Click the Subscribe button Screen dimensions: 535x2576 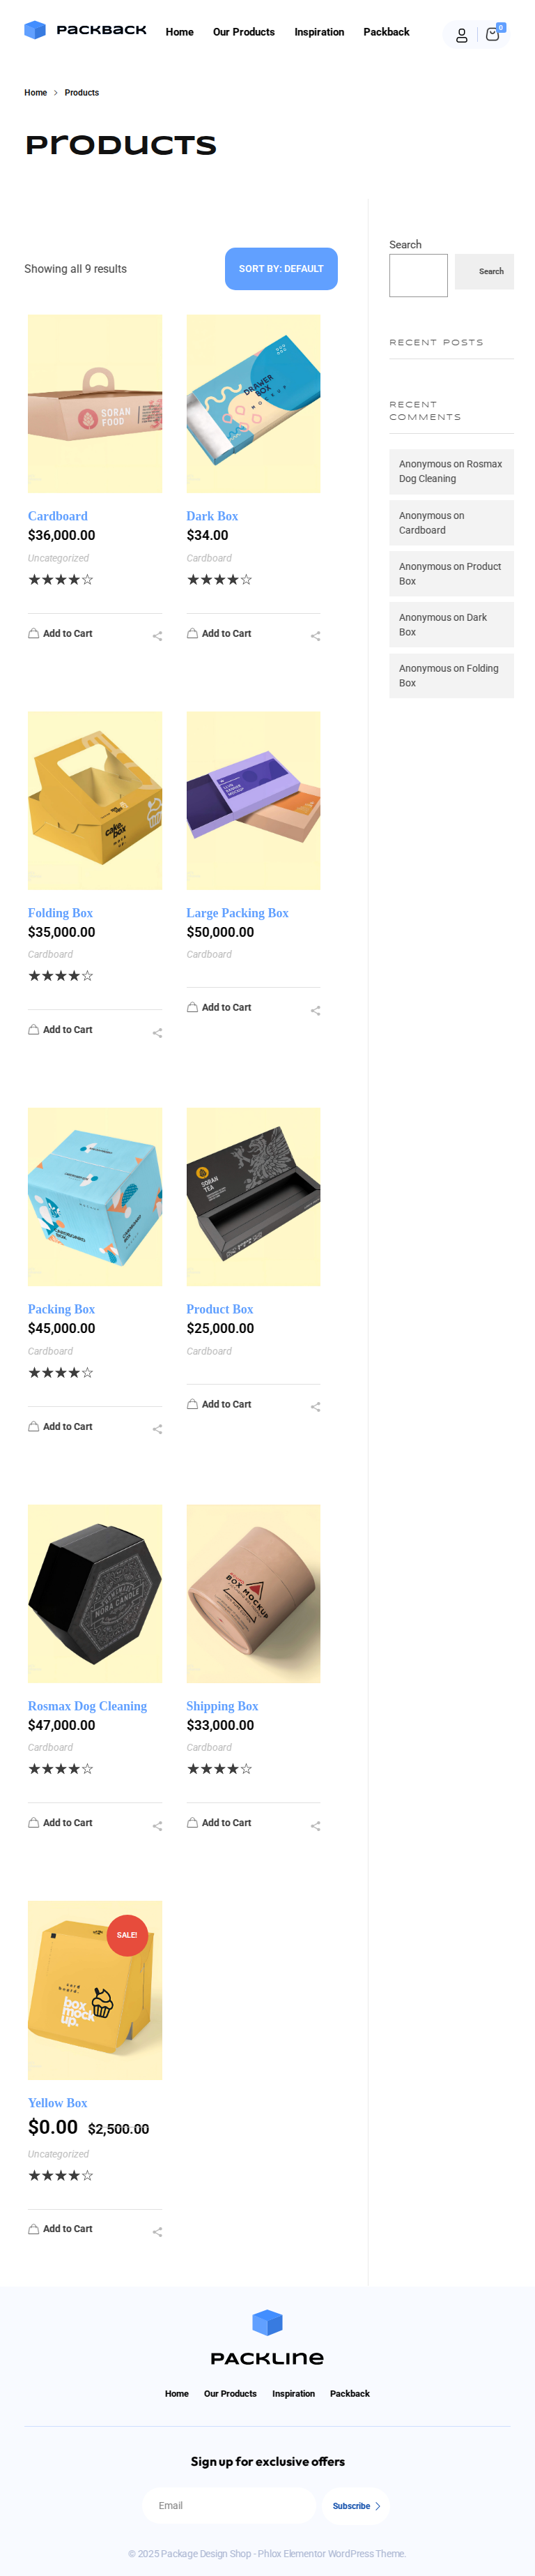(x=357, y=2505)
